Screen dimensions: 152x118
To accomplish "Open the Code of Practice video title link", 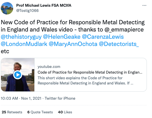I will pos(90,72).
